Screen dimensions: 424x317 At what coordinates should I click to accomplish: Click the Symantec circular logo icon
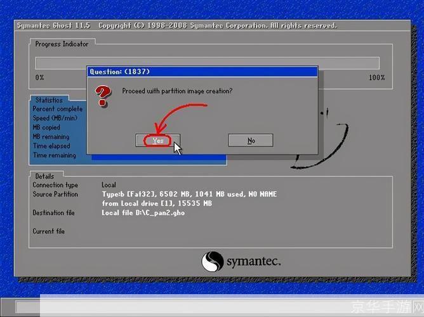pyautogui.click(x=212, y=261)
